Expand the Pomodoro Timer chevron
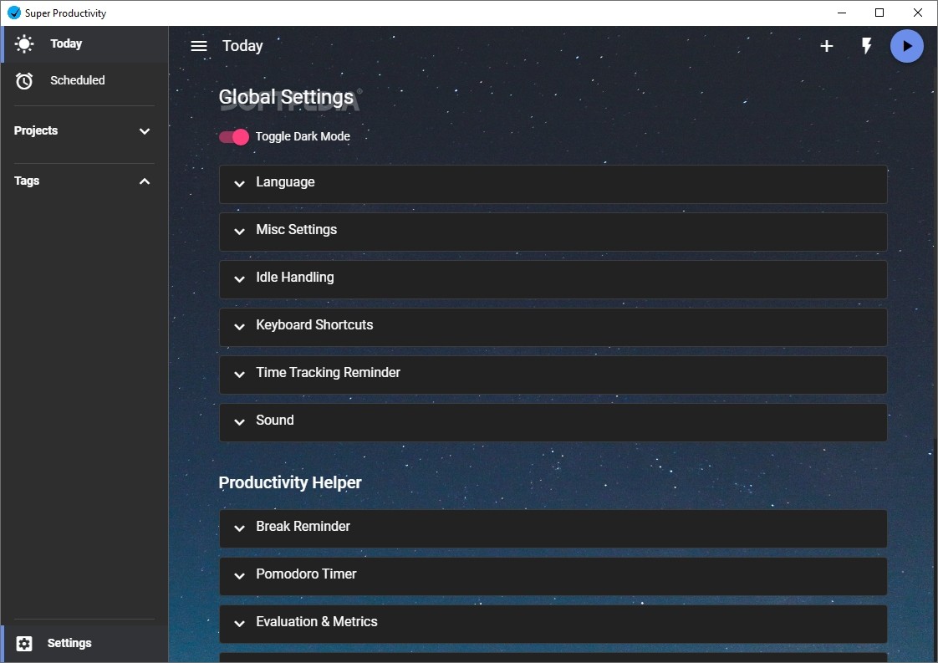Screen dimensions: 938x663 click(x=239, y=576)
